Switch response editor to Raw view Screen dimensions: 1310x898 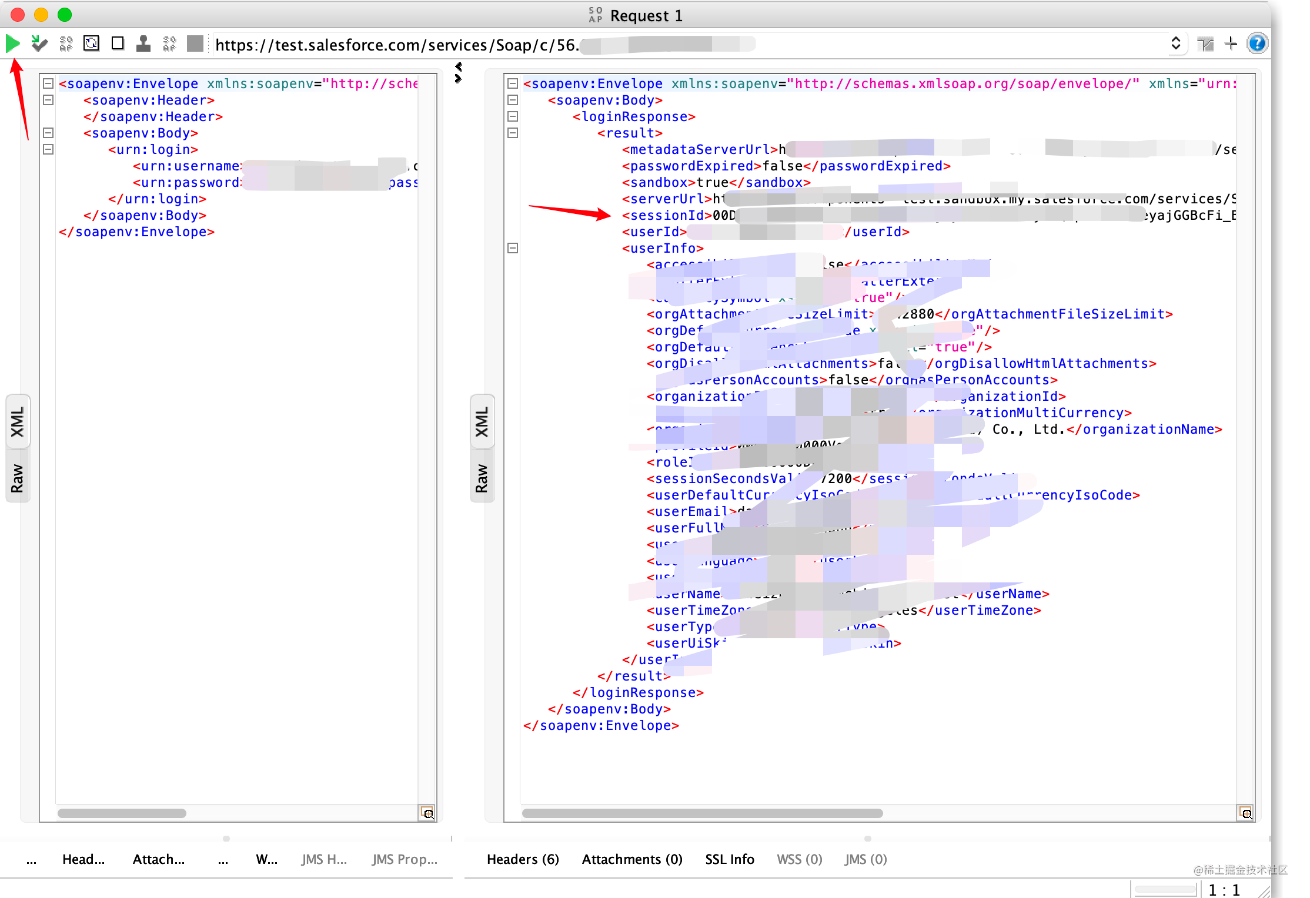point(482,478)
